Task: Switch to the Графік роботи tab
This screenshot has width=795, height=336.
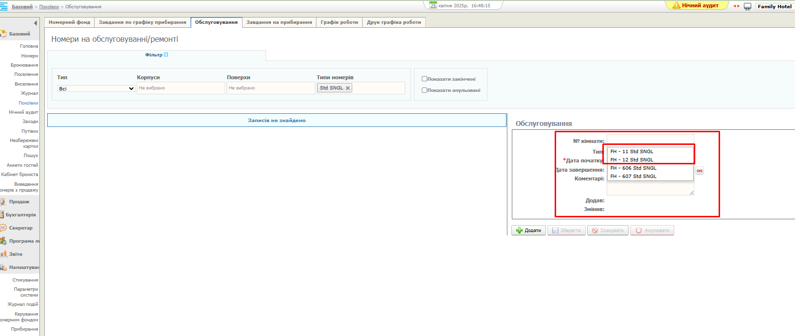Action: point(339,22)
